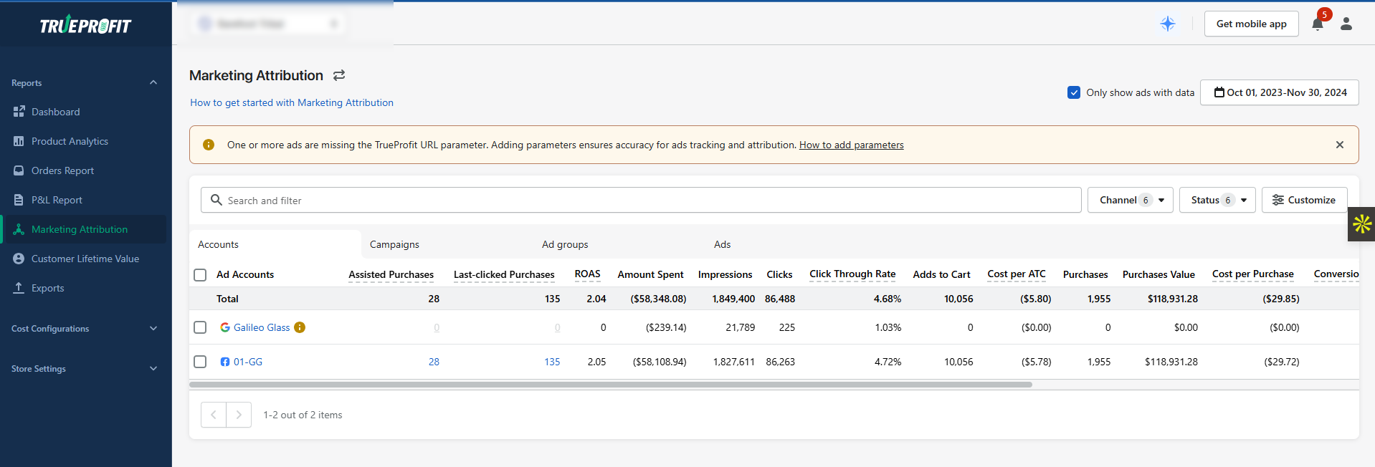
Task: Click the Get mobile app button
Action: tap(1251, 24)
